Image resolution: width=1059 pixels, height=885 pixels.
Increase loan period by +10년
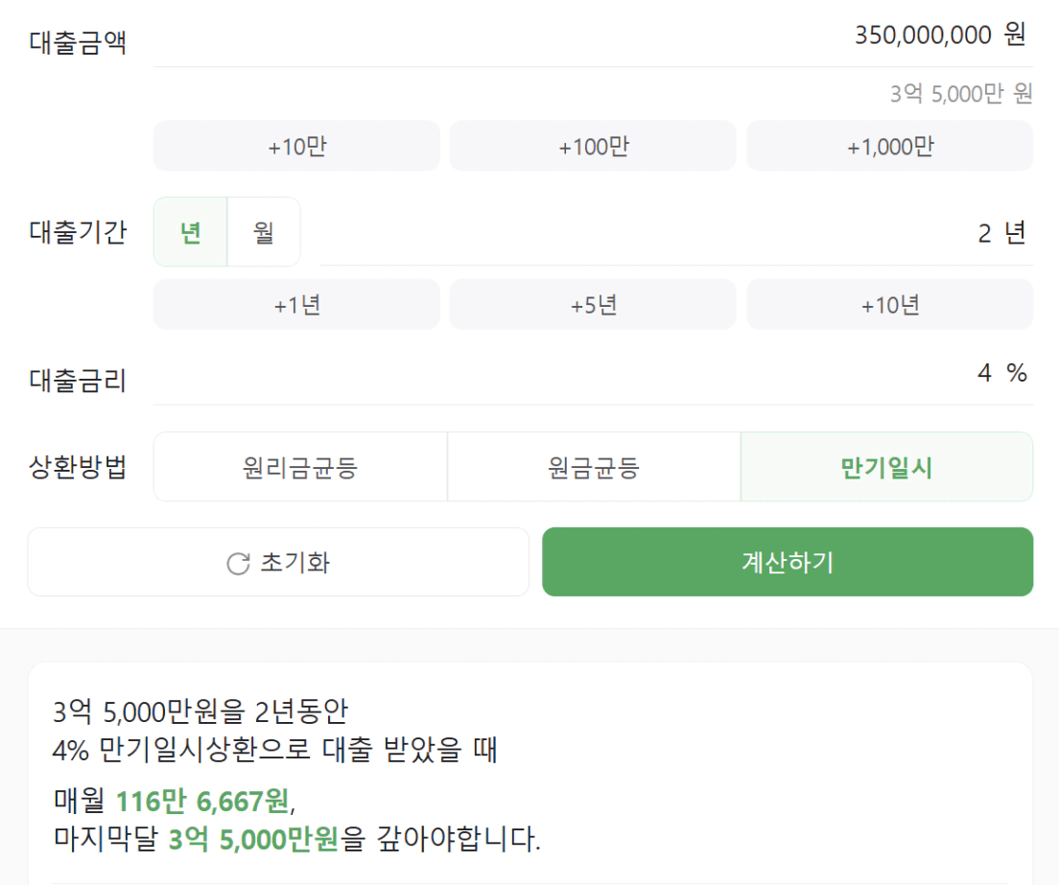889,305
